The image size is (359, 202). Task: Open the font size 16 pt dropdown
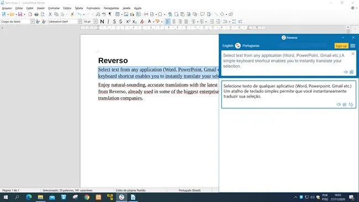click(96, 22)
